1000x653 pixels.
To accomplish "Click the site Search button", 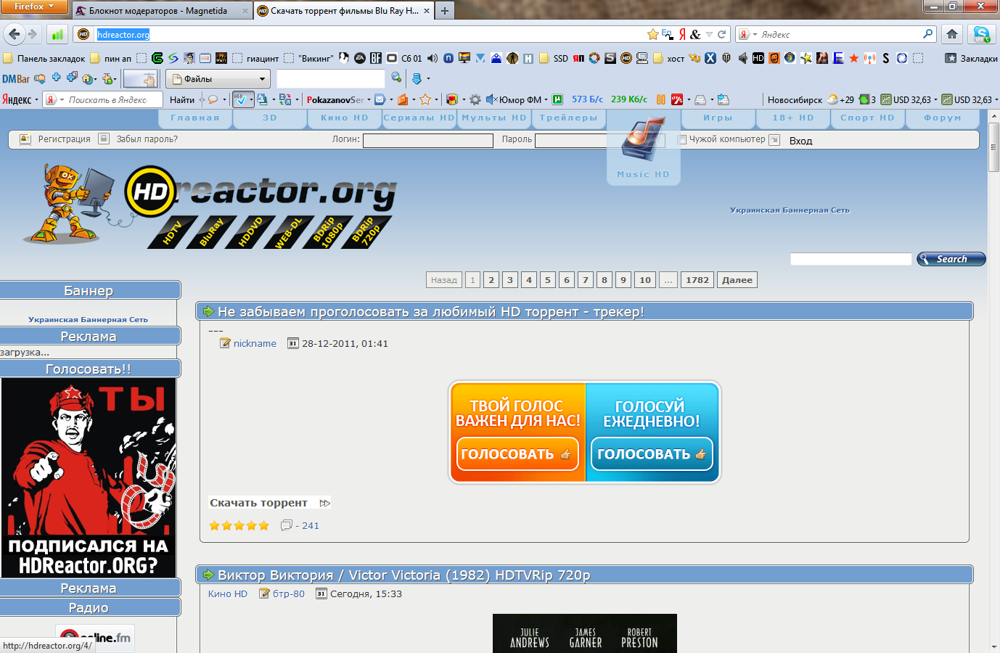I will click(x=951, y=259).
